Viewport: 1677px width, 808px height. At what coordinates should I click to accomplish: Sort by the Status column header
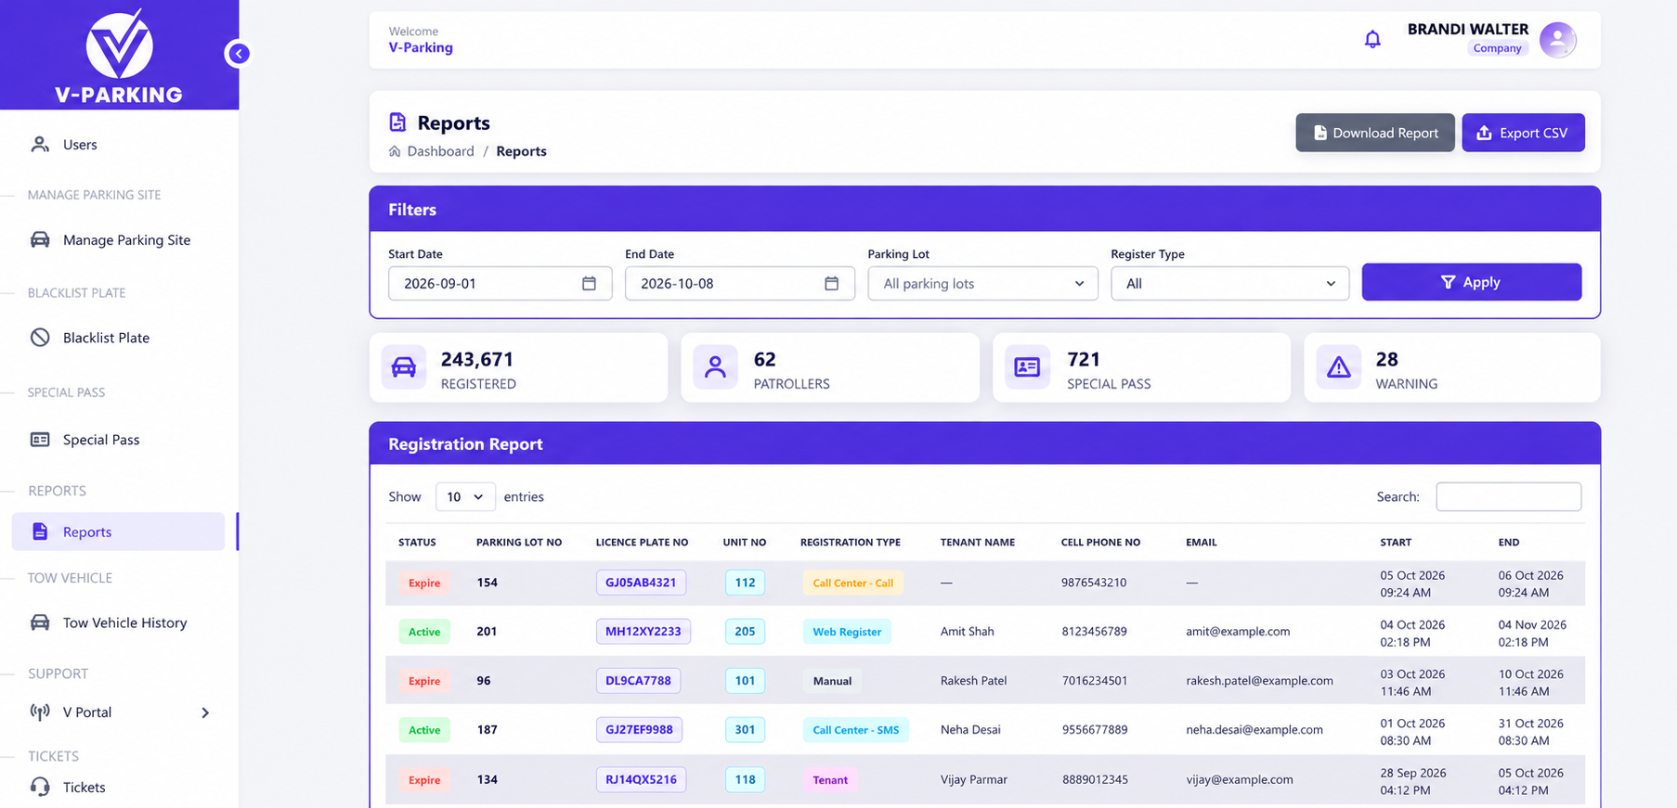click(417, 543)
